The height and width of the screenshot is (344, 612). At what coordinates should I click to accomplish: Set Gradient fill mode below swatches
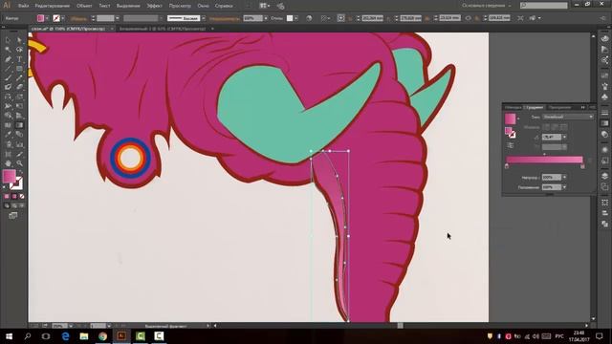[x=14, y=196]
